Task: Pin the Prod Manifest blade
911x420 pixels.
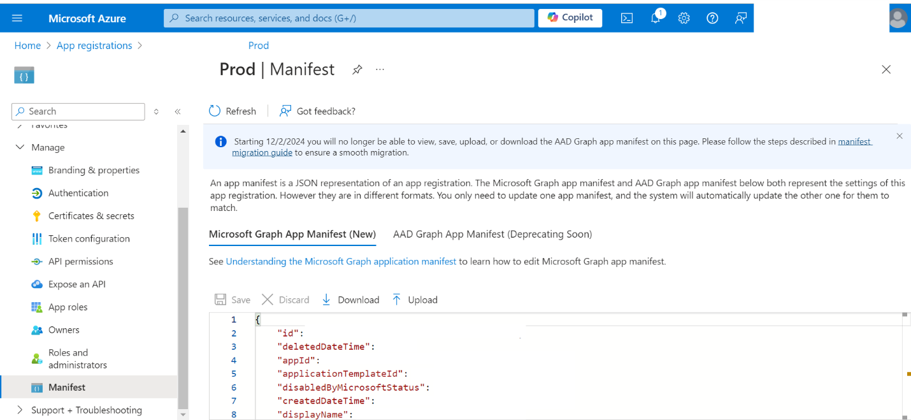Action: pos(357,69)
